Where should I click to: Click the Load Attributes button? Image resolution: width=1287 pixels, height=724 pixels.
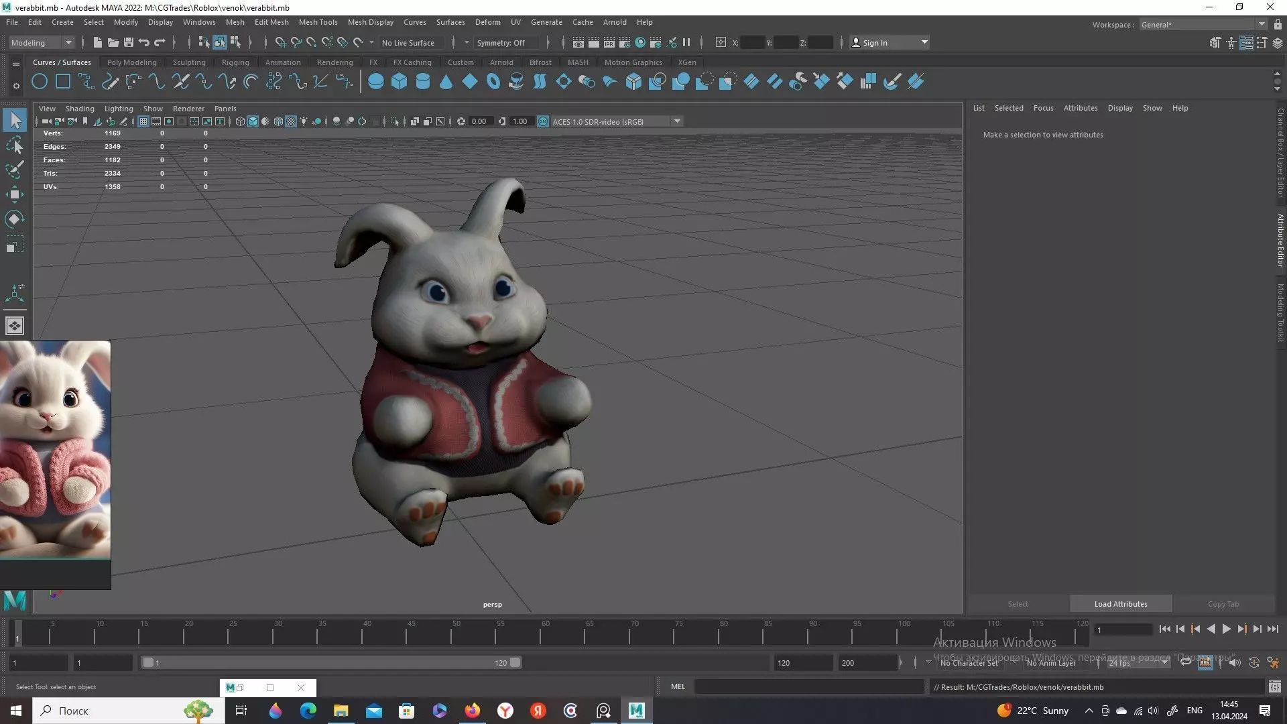tap(1121, 604)
